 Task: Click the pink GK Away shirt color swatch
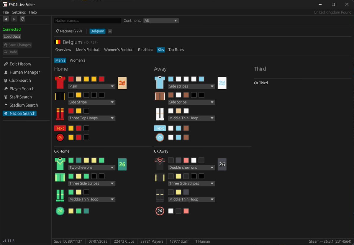coord(186,160)
